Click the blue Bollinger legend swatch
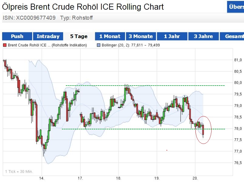 click(98, 45)
